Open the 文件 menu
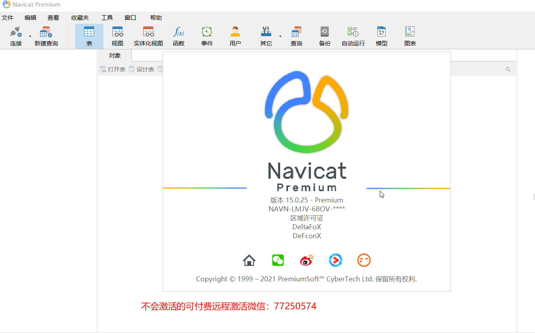This screenshot has width=535, height=333. click(7, 18)
